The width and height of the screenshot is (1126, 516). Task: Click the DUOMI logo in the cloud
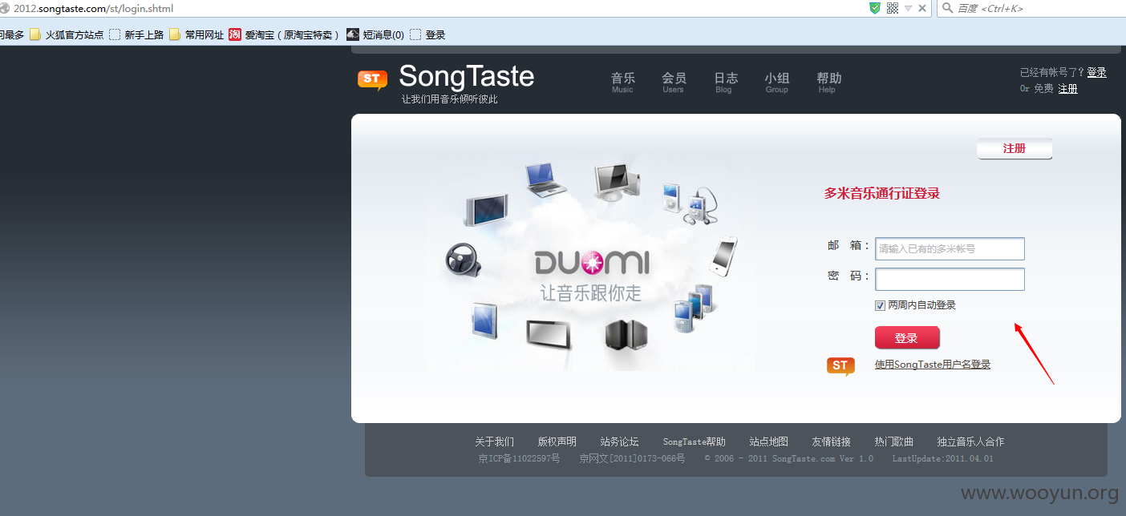pyautogui.click(x=592, y=263)
